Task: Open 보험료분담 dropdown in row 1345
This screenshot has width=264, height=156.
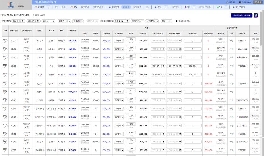Action: (x=119, y=41)
